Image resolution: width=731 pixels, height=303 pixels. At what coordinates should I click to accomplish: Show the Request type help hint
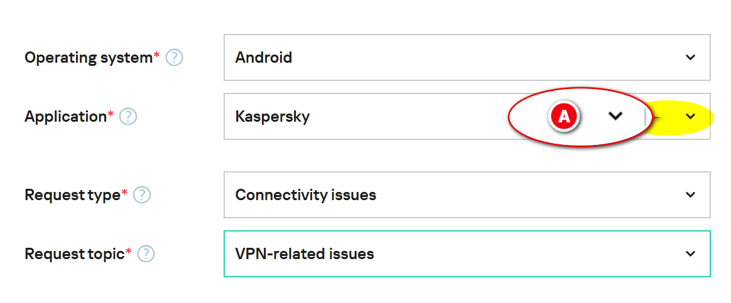142,194
